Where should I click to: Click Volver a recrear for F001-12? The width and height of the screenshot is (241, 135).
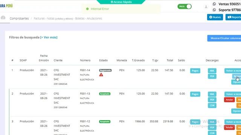[233, 122]
